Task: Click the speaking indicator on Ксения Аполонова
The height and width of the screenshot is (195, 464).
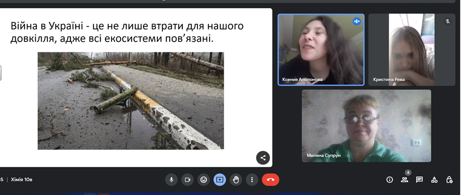Action: [356, 21]
